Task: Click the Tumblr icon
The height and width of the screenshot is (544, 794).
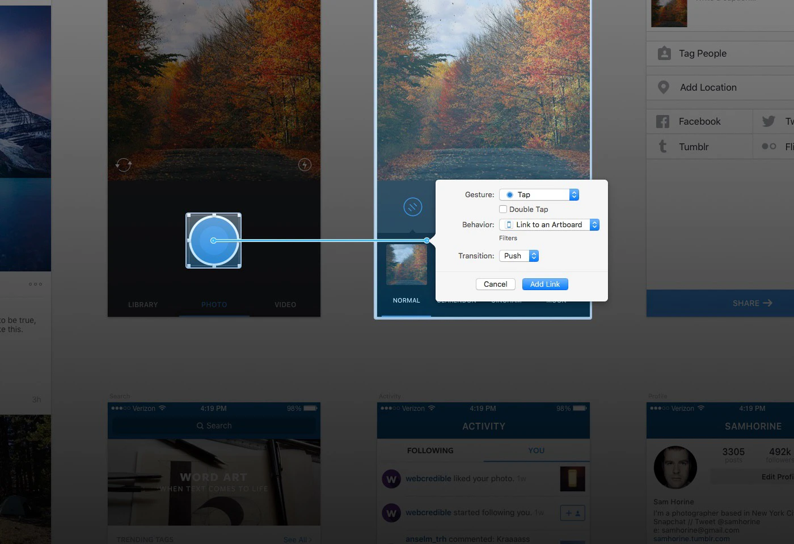Action: pyautogui.click(x=662, y=146)
